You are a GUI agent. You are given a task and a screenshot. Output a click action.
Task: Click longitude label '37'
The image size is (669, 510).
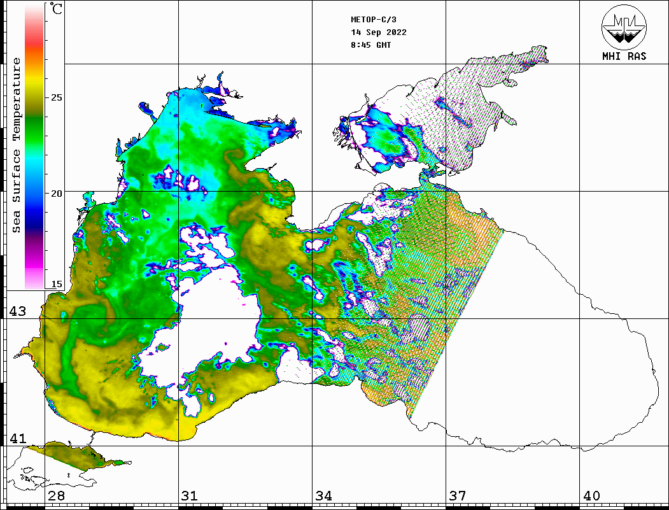point(458,496)
